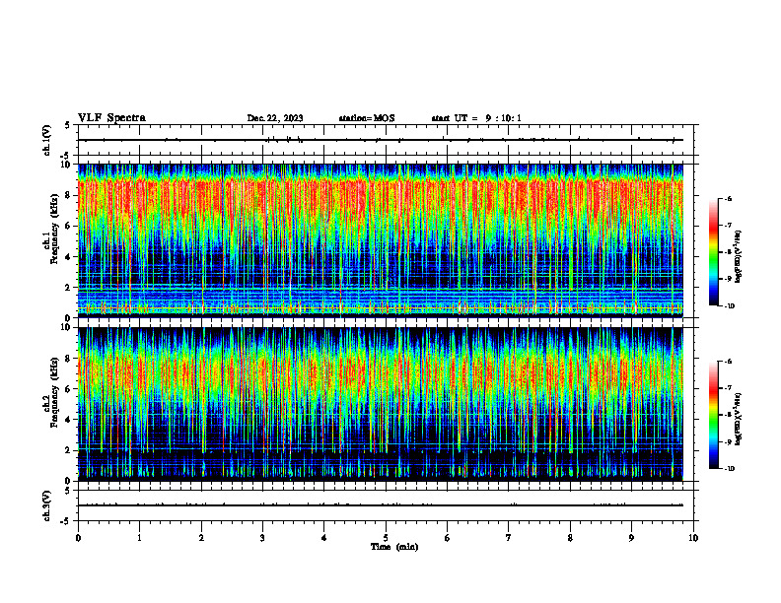Click the time axis tick label '0'
The image size is (781, 603).
click(78, 538)
